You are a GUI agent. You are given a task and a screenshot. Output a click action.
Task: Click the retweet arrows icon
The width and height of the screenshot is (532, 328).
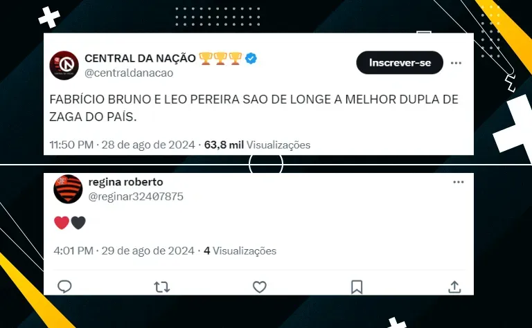tap(162, 287)
